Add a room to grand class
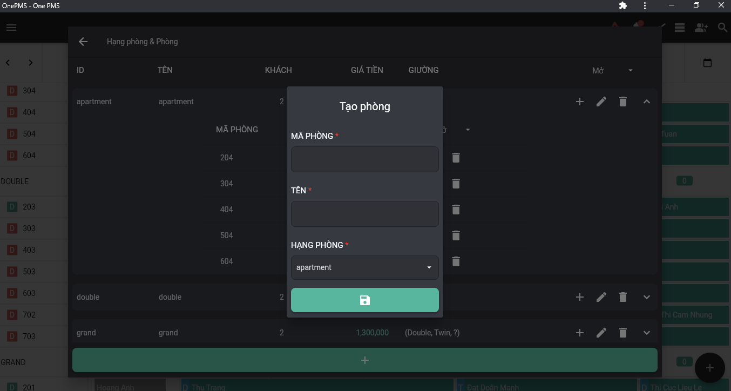The height and width of the screenshot is (391, 731). (x=580, y=333)
